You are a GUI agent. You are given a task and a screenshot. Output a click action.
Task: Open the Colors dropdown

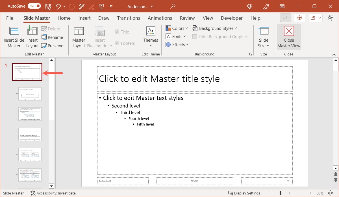(177, 28)
